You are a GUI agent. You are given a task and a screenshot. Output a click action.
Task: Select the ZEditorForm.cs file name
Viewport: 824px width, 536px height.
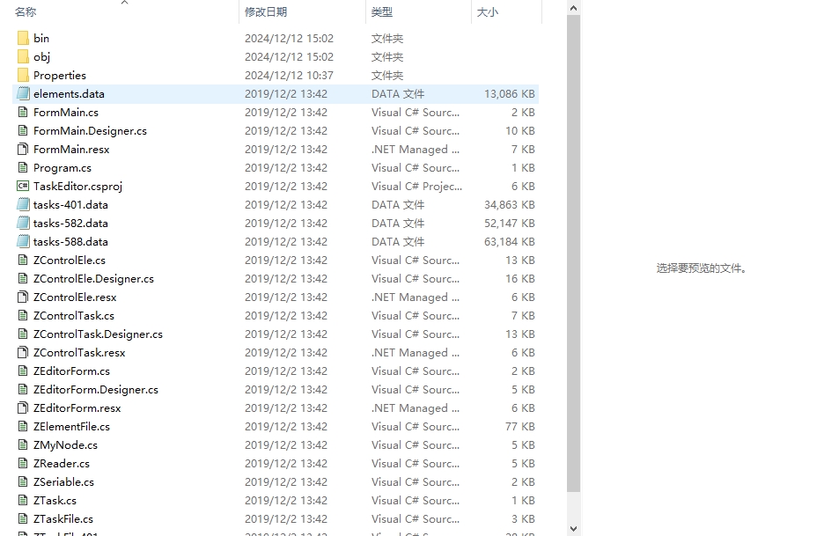(x=71, y=371)
